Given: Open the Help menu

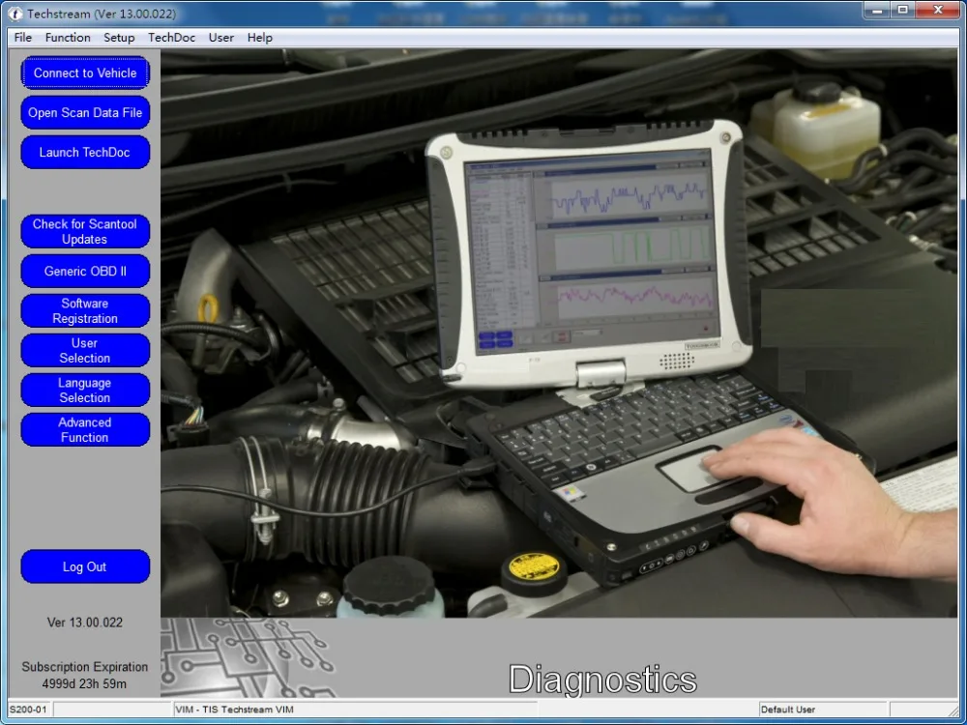Looking at the screenshot, I should tap(259, 38).
